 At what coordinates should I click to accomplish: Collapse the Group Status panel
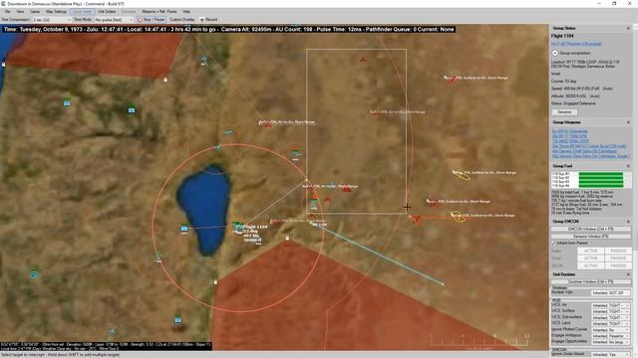[x=628, y=28]
